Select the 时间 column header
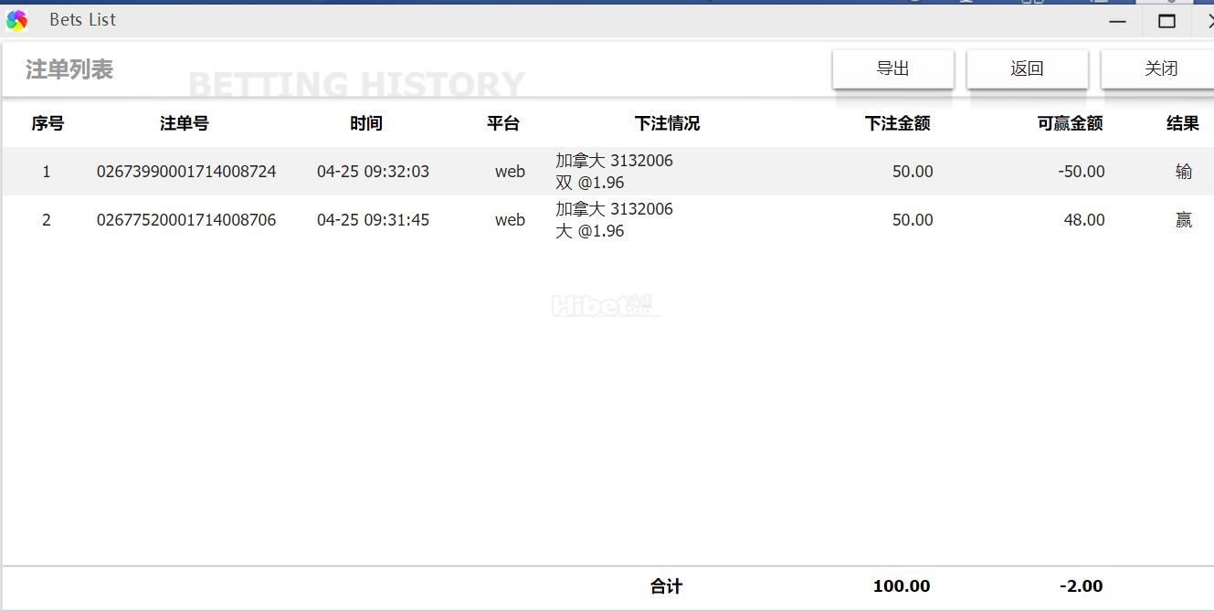Viewport: 1214px width, 611px height. click(366, 123)
